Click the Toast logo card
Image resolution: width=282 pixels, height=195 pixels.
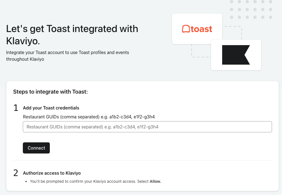click(x=197, y=29)
